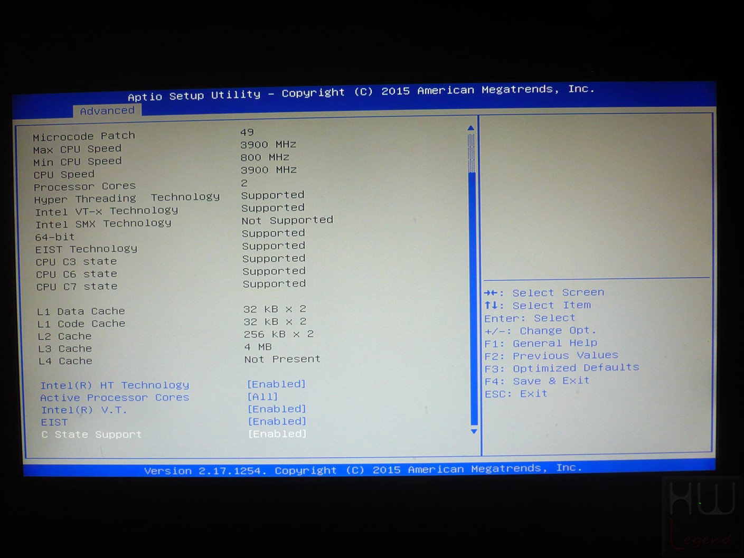Click 256 kB x 2 value
Image resolution: width=744 pixels, height=558 pixels.
coord(279,334)
